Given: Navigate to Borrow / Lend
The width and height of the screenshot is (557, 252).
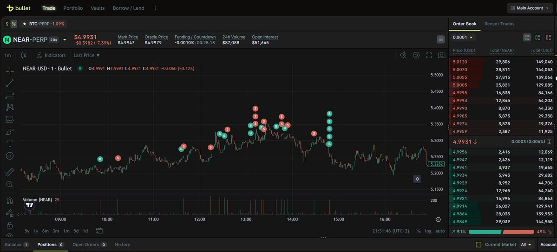Looking at the screenshot, I should (x=128, y=8).
